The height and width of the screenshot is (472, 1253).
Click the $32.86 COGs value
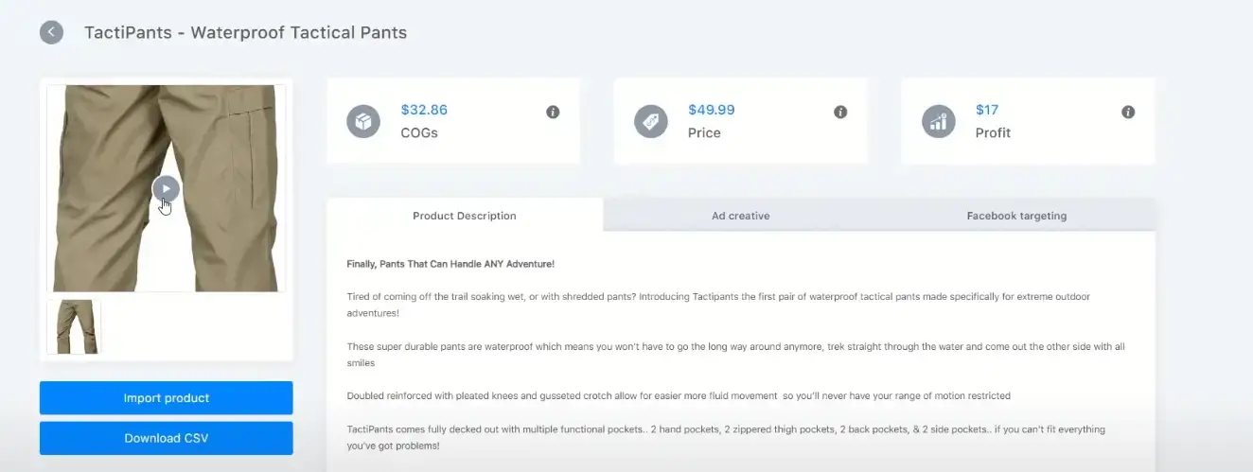424,110
